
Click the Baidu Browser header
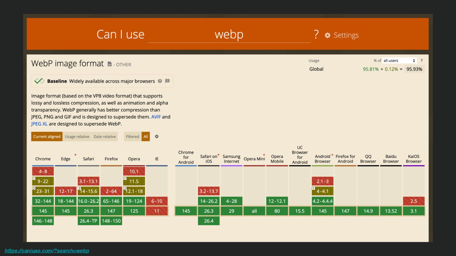391,159
